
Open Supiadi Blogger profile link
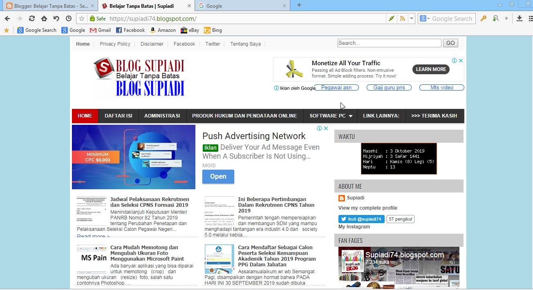coord(356,198)
